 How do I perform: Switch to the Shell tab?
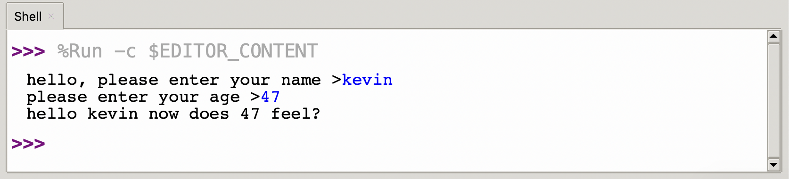tap(28, 16)
